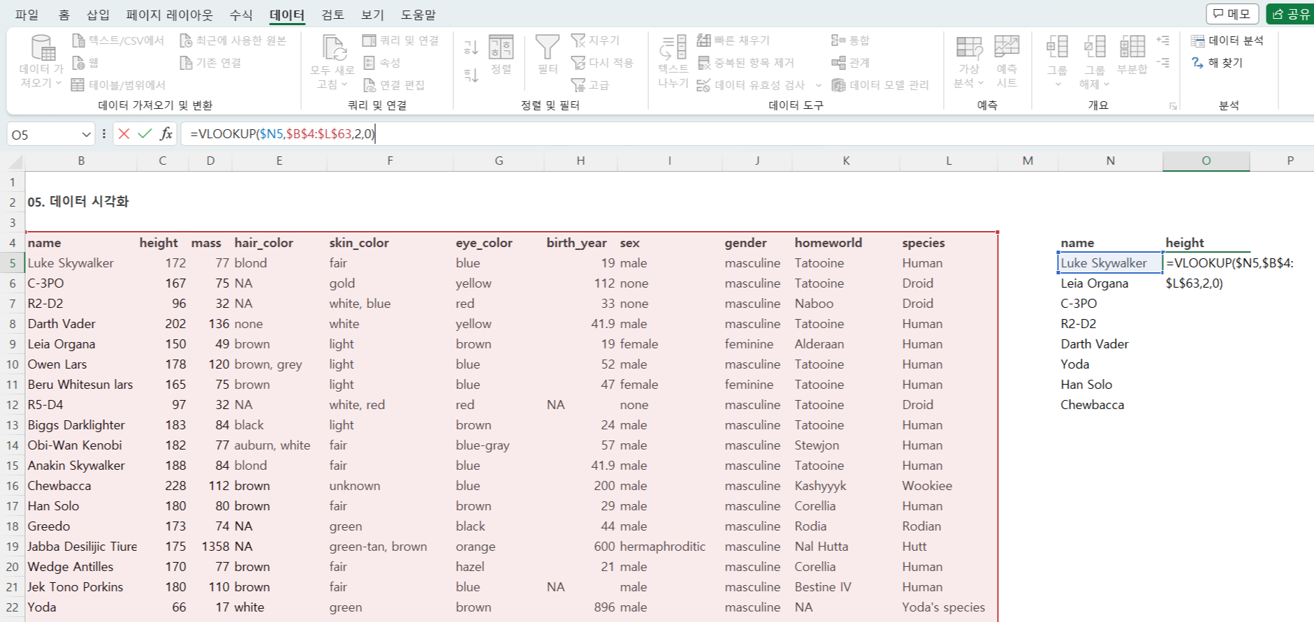Image resolution: width=1314 pixels, height=622 pixels.
Task: Run 텍스트 나누기 text to columns
Action: [673, 61]
